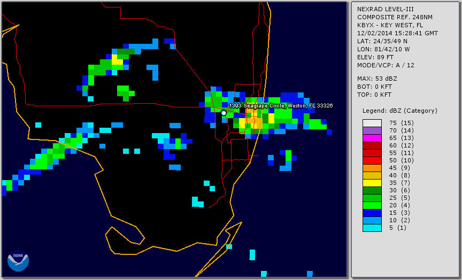
Task: Select the 25 dBZ green legend swatch
Action: (372, 198)
